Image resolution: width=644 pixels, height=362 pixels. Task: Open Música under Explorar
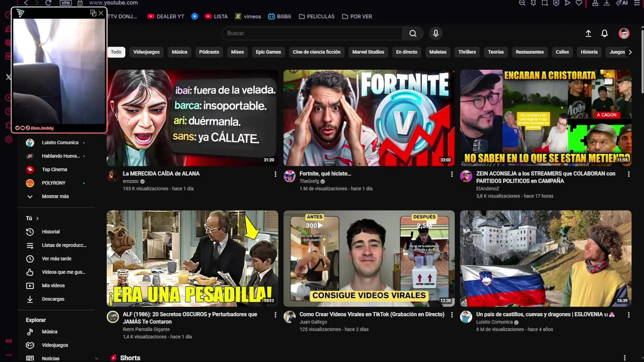coord(56,332)
